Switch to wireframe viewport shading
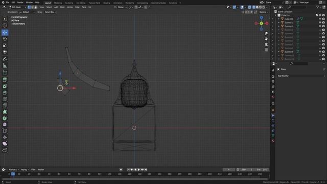This screenshot has height=184, width=327. pyautogui.click(x=254, y=7)
